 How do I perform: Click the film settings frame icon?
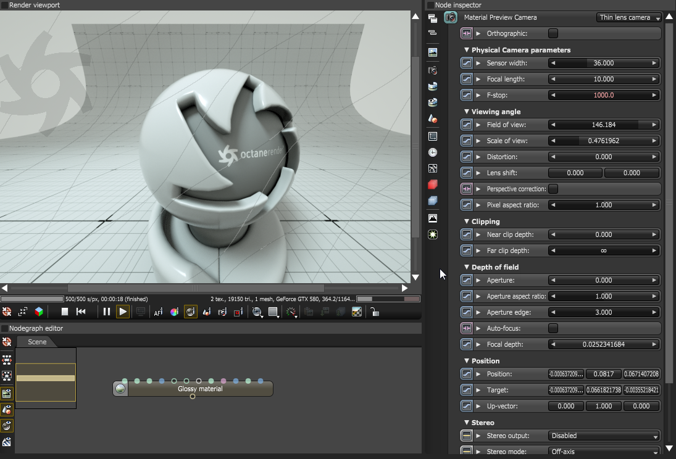click(x=432, y=136)
